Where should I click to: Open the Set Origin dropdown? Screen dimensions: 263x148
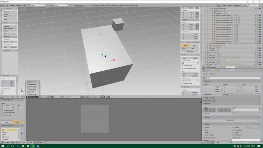point(10,37)
